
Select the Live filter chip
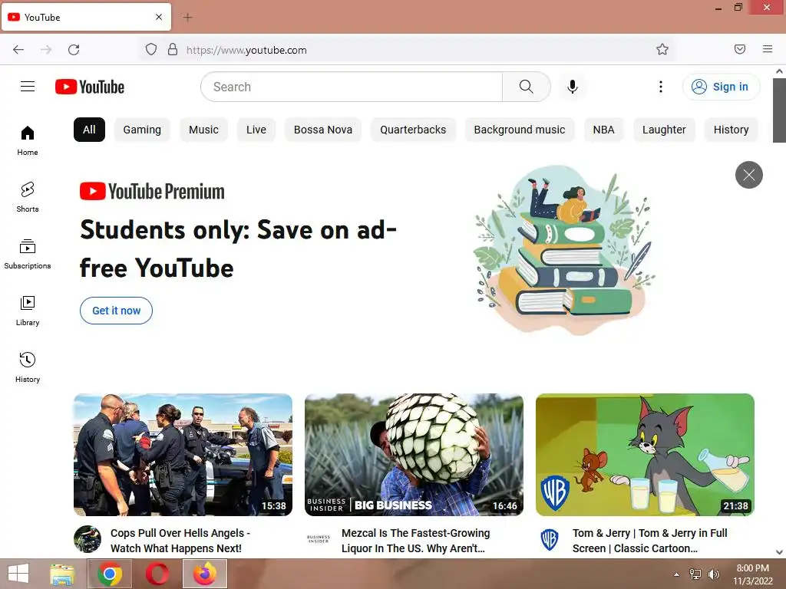tap(256, 130)
